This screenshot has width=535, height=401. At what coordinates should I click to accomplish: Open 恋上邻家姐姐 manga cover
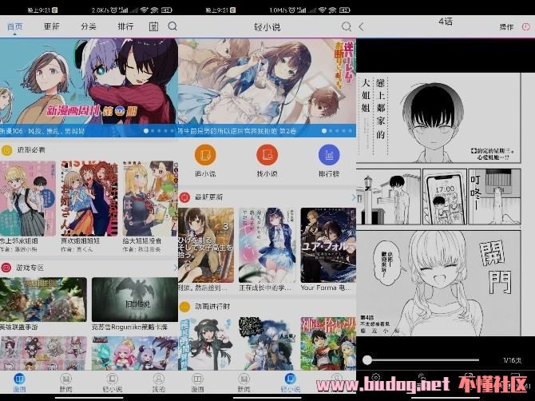[x=28, y=198]
